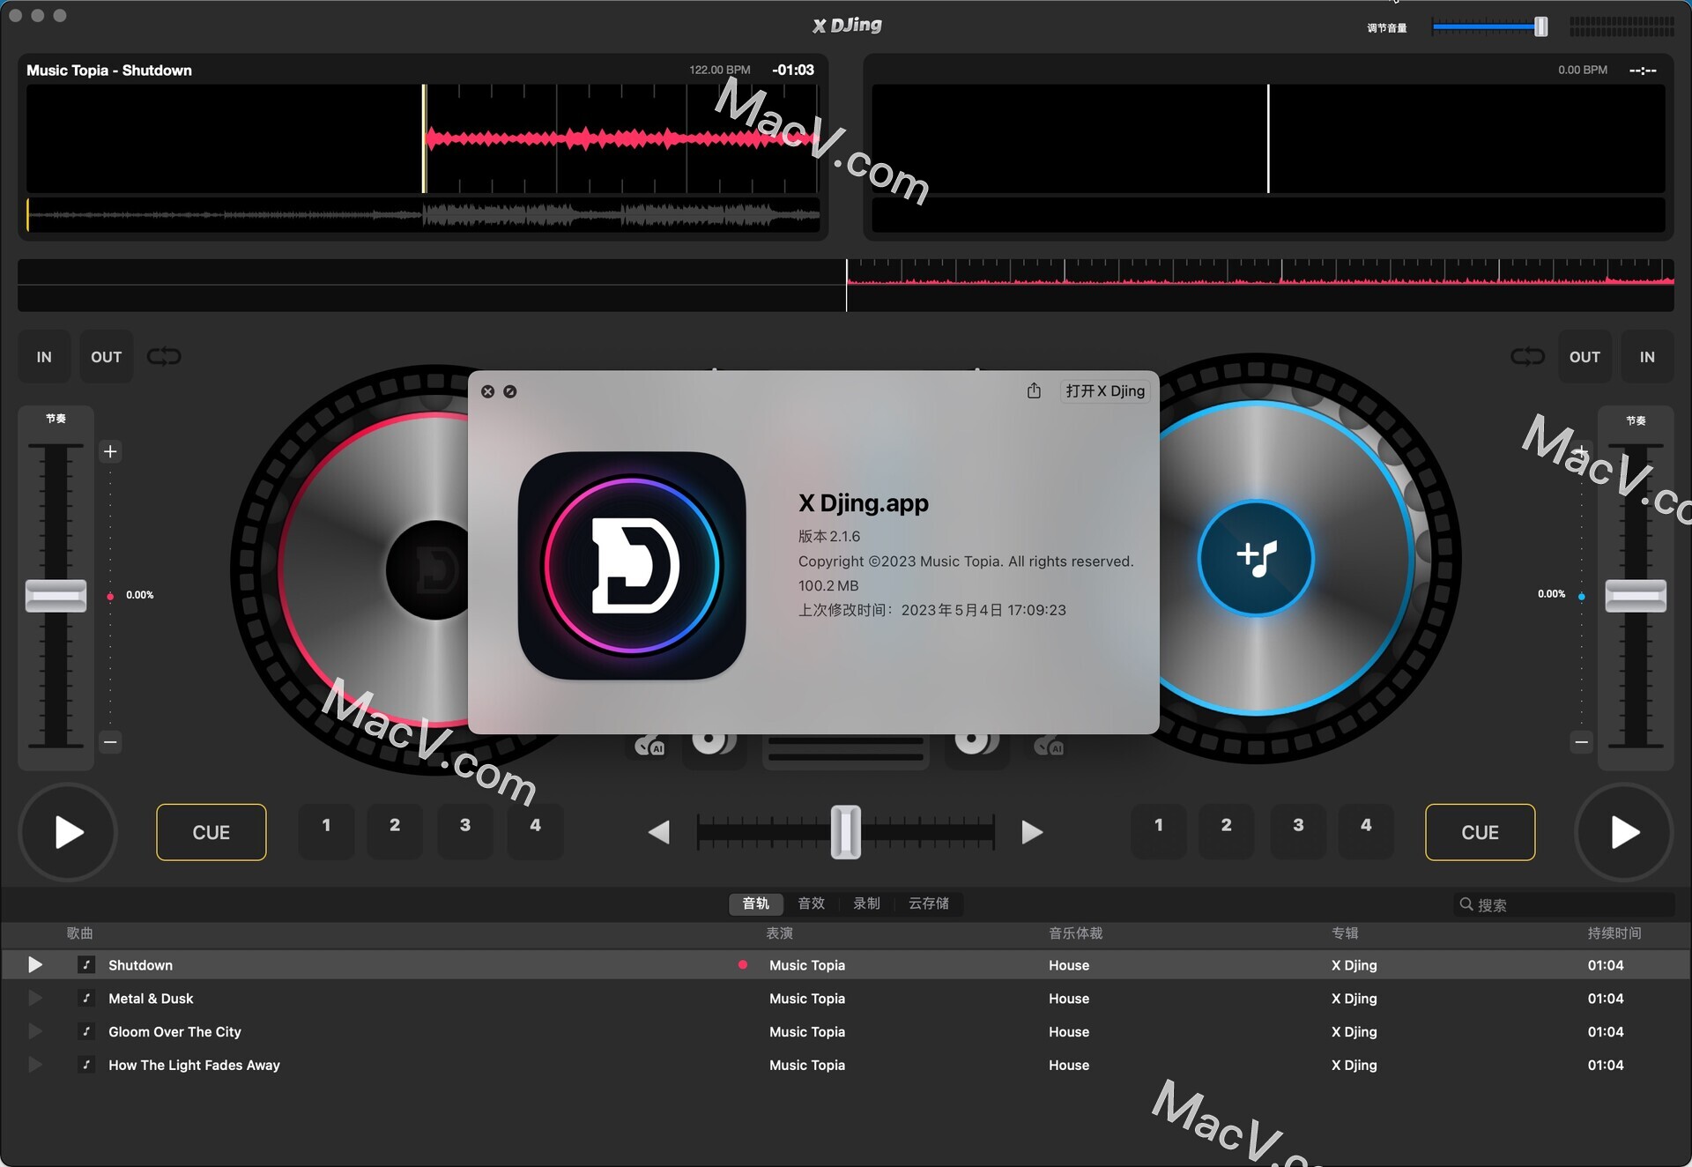Click the left deck waveform display
This screenshot has height=1167, width=1692.
pos(423,138)
